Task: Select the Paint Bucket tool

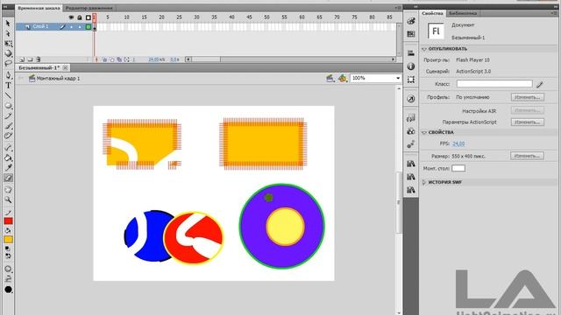Action: pos(8,157)
